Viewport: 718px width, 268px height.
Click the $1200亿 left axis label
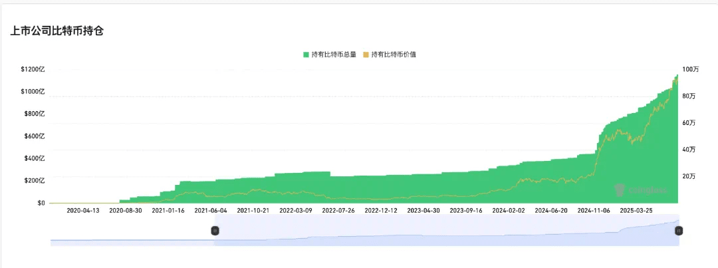pos(33,69)
